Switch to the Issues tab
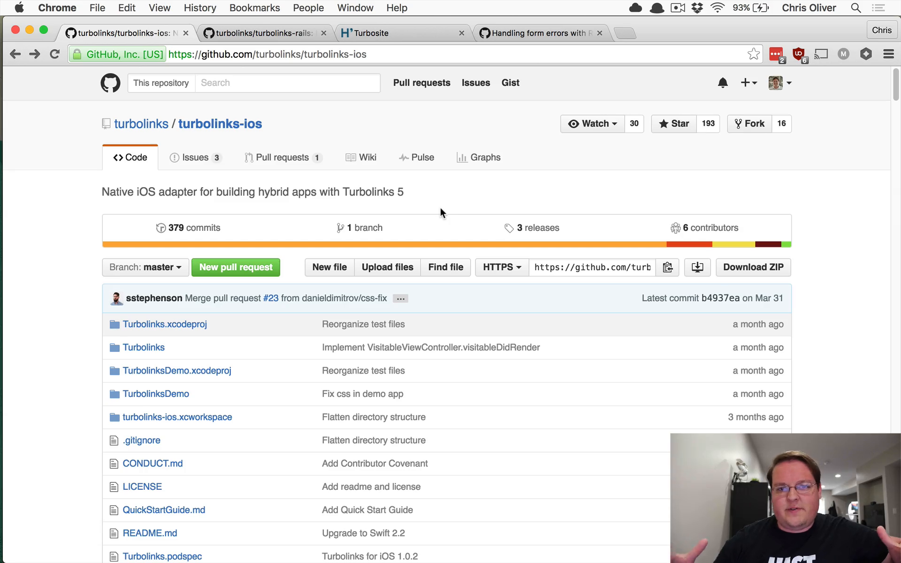 pos(195,158)
